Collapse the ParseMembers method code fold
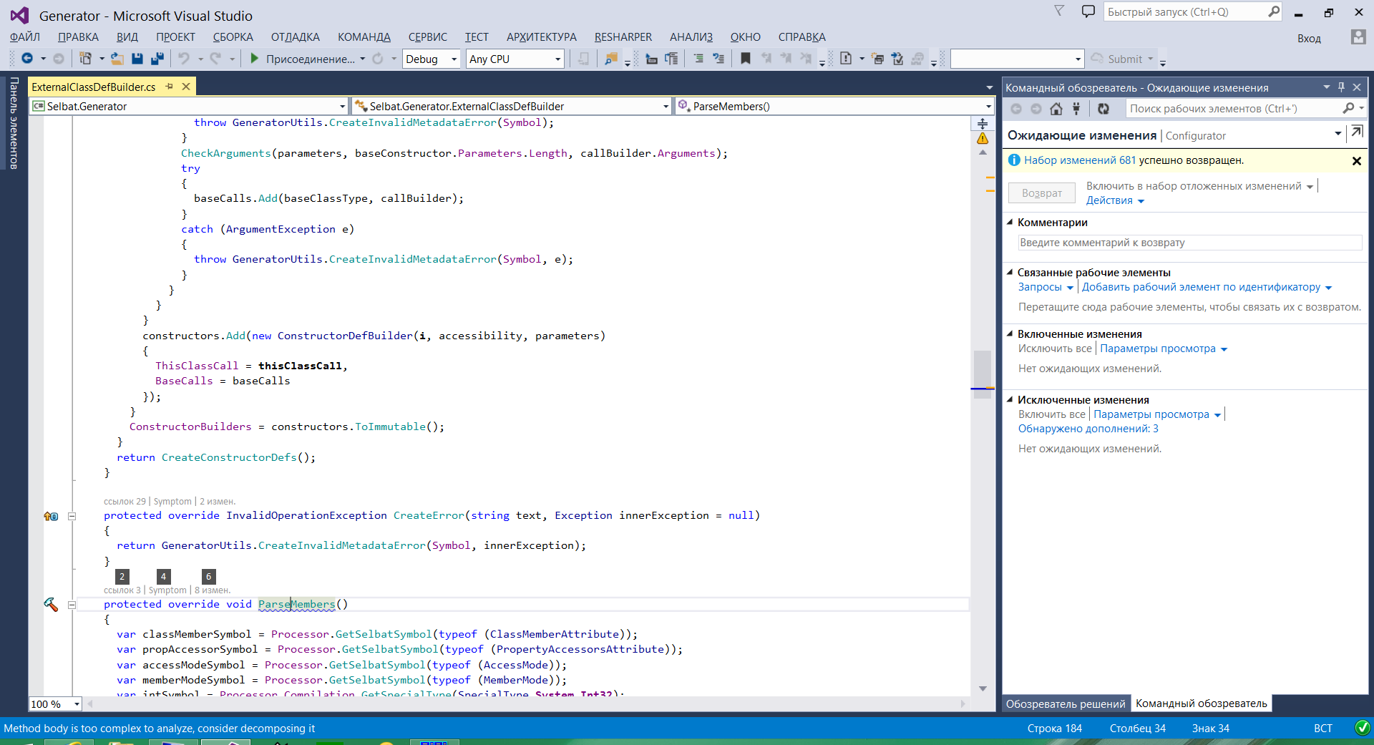This screenshot has width=1374, height=745. [x=72, y=605]
